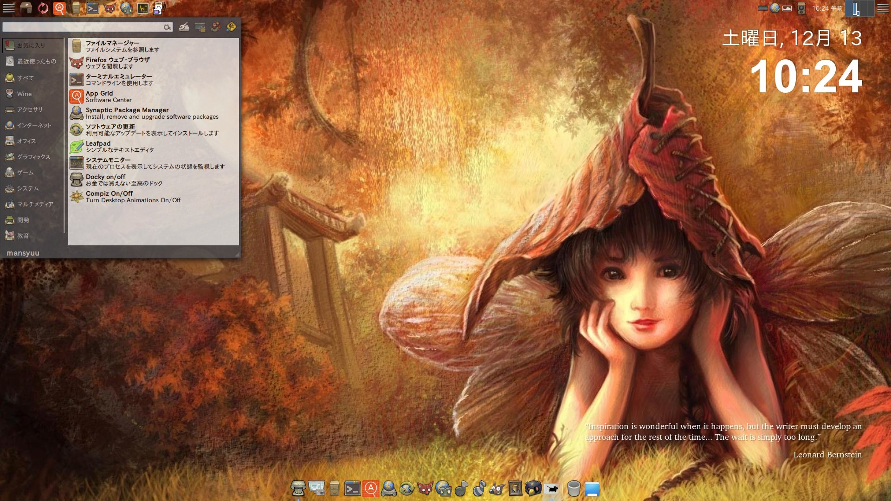This screenshot has width=891, height=501.
Task: Launch App Grid Software Center from the list
Action: coord(154,96)
